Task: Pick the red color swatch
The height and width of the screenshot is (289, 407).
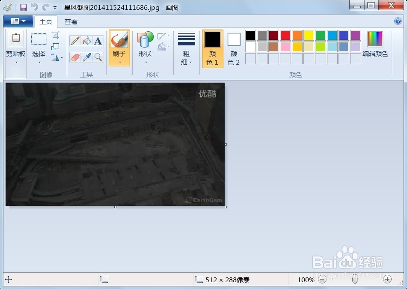Action: pos(285,35)
